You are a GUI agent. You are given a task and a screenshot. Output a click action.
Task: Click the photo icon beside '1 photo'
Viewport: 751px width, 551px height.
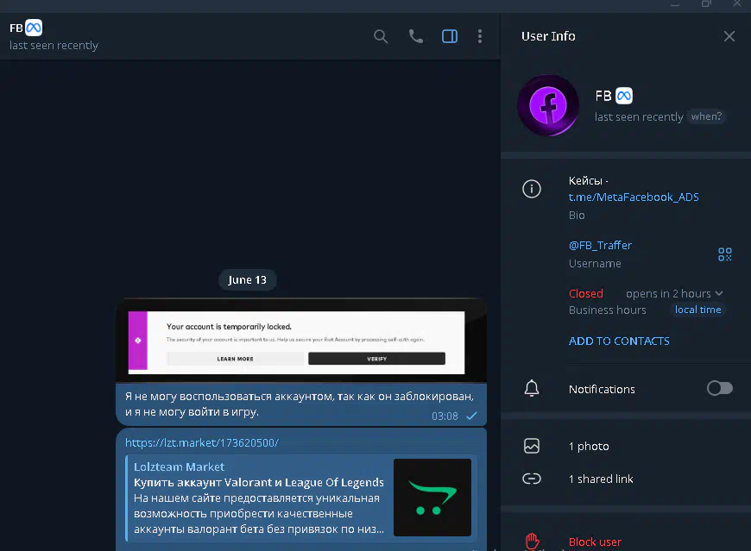(x=531, y=447)
